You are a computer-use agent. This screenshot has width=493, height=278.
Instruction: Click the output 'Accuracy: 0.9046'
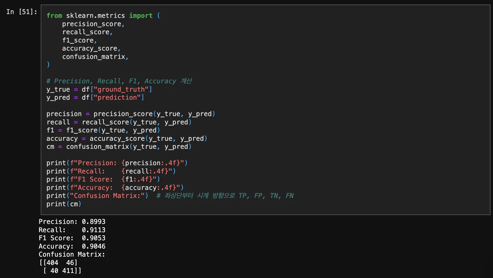coord(72,246)
